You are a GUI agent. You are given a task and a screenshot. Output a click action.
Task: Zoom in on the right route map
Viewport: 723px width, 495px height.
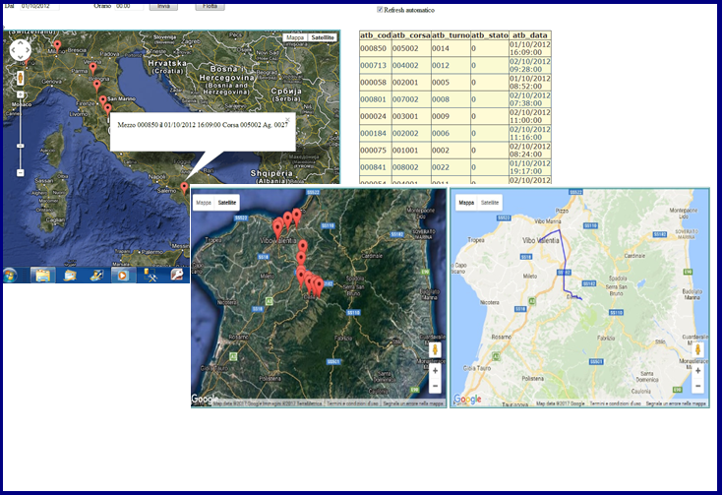click(x=698, y=370)
